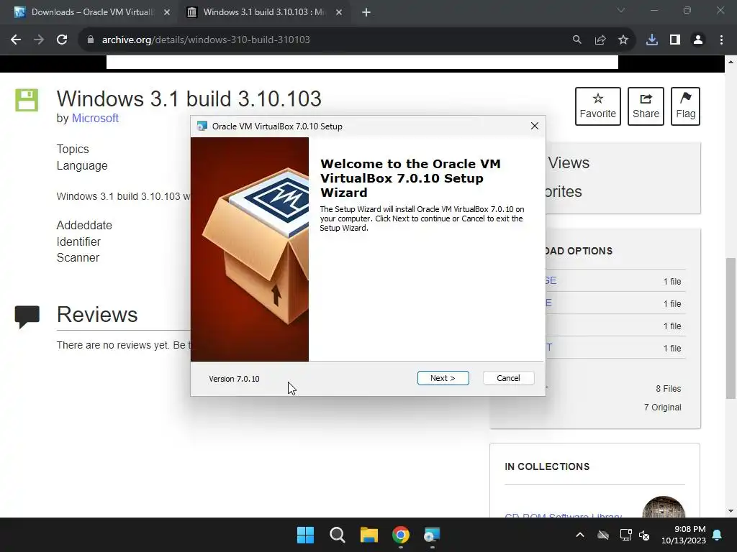Open the Windows Start menu
Image resolution: width=737 pixels, height=552 pixels.
305,535
